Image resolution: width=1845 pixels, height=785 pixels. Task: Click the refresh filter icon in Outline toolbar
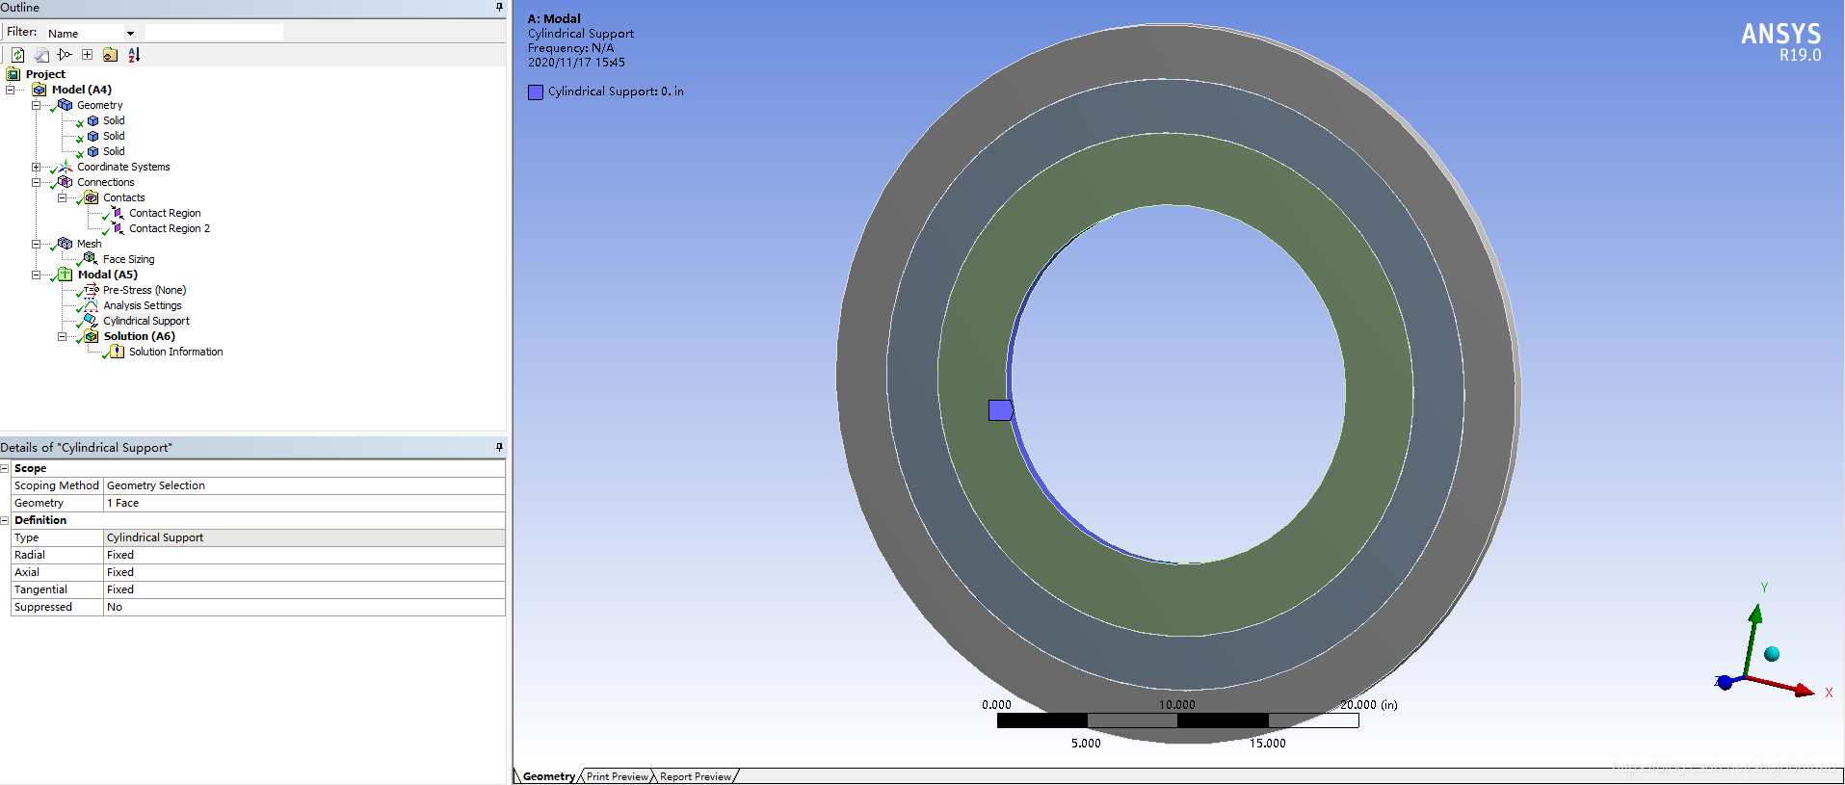coord(17,55)
